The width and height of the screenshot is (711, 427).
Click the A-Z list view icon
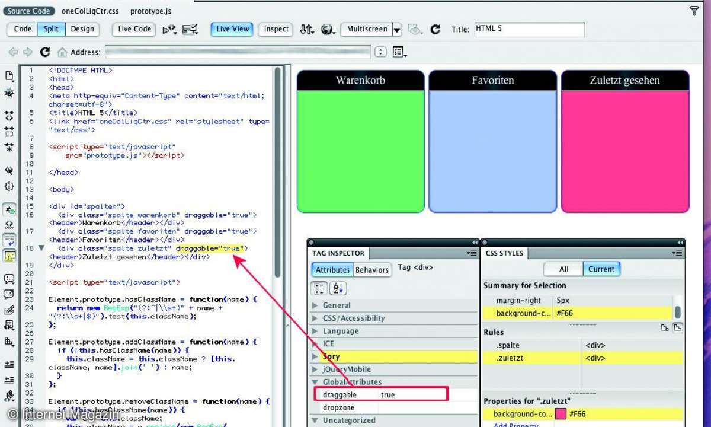[338, 288]
